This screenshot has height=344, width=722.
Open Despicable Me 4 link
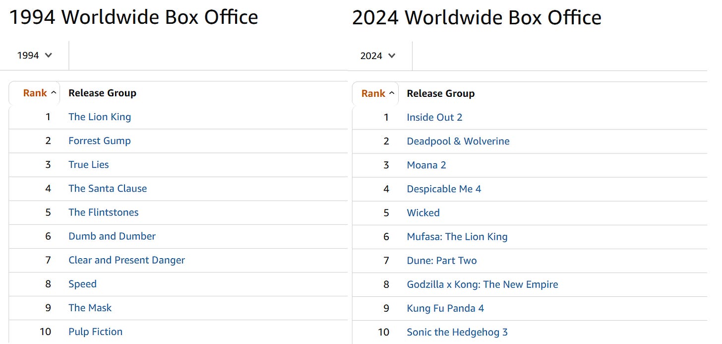pyautogui.click(x=444, y=189)
